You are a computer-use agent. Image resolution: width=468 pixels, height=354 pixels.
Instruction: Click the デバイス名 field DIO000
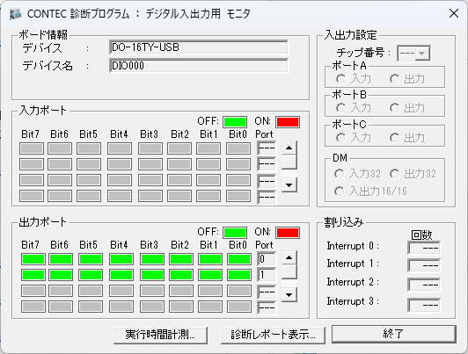(x=199, y=66)
